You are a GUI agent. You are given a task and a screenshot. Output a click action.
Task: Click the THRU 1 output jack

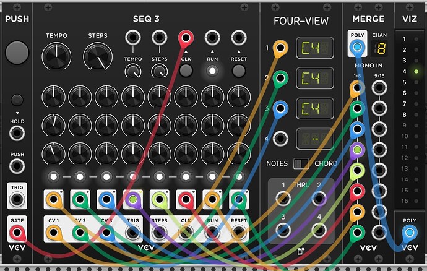pos(283,199)
